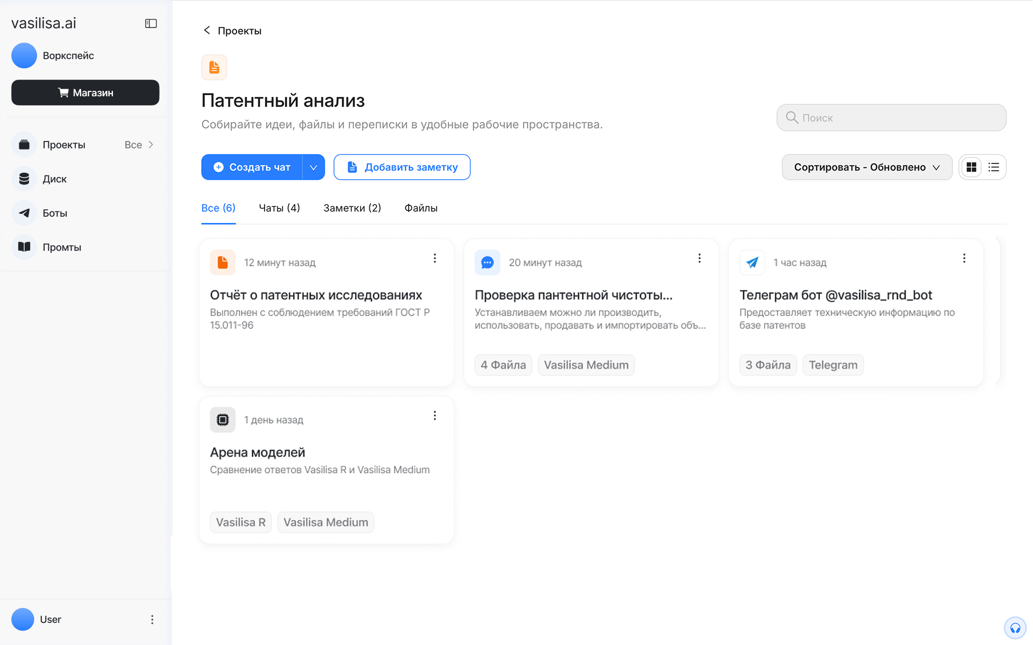Open the Заметки (2) tab
The height and width of the screenshot is (645, 1033).
[352, 208]
